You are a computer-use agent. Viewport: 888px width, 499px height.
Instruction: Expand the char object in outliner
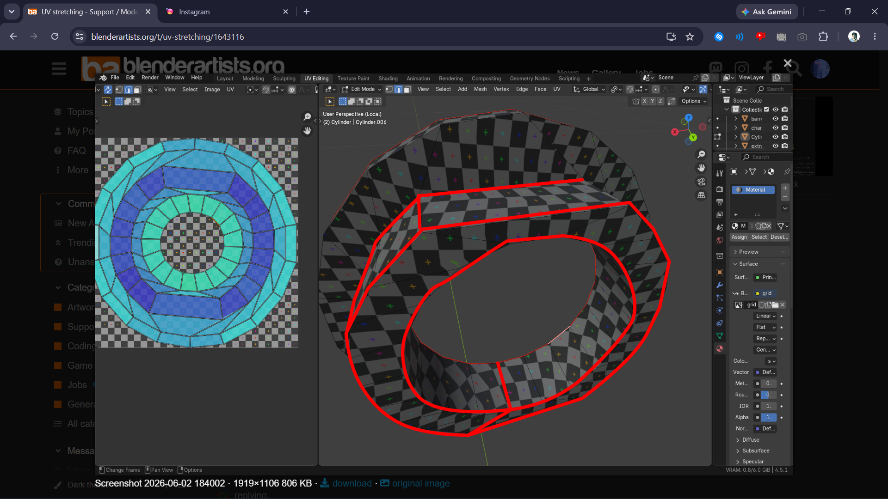pos(736,128)
